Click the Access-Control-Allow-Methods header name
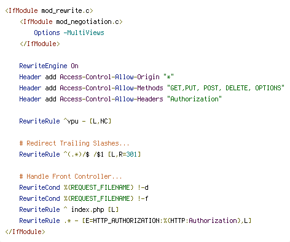 tap(111, 88)
